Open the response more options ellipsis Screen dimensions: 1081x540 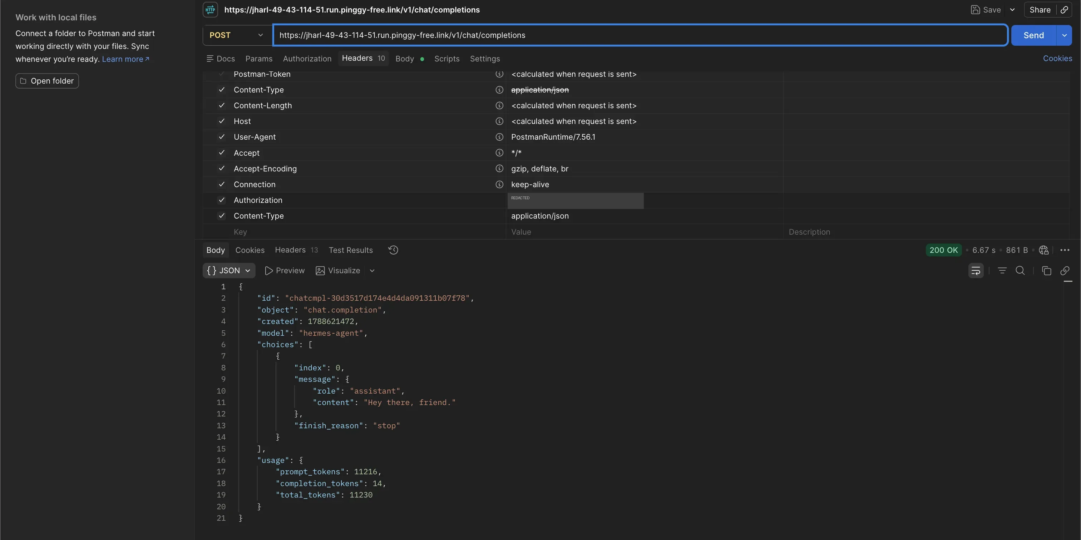coord(1065,250)
